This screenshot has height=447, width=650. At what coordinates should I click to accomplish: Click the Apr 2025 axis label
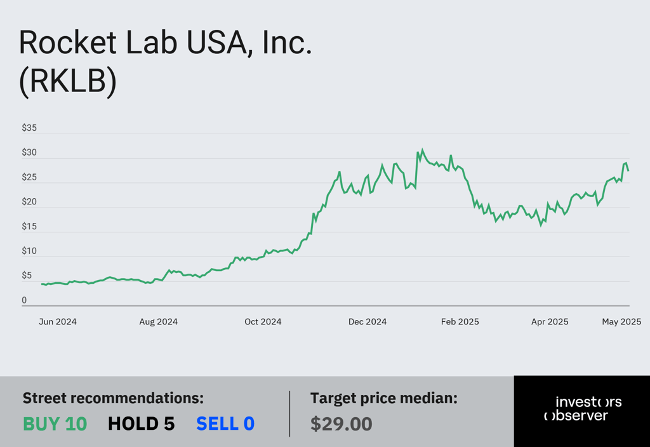point(550,322)
